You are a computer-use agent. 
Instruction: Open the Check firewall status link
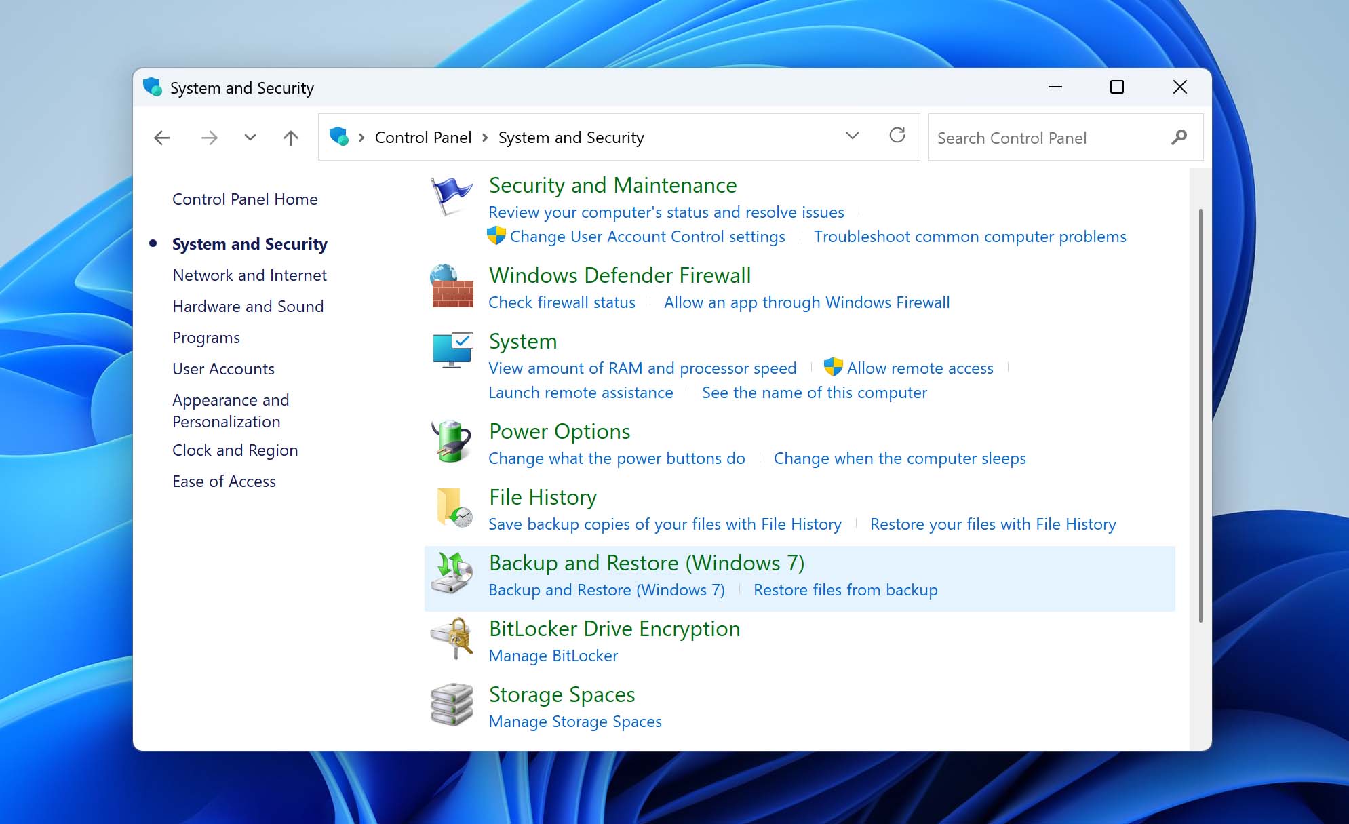[x=562, y=302]
